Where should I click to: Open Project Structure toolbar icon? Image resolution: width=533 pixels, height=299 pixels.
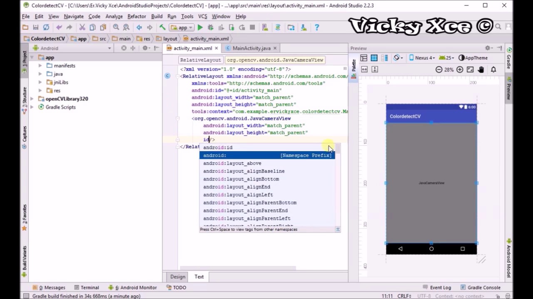tap(291, 27)
